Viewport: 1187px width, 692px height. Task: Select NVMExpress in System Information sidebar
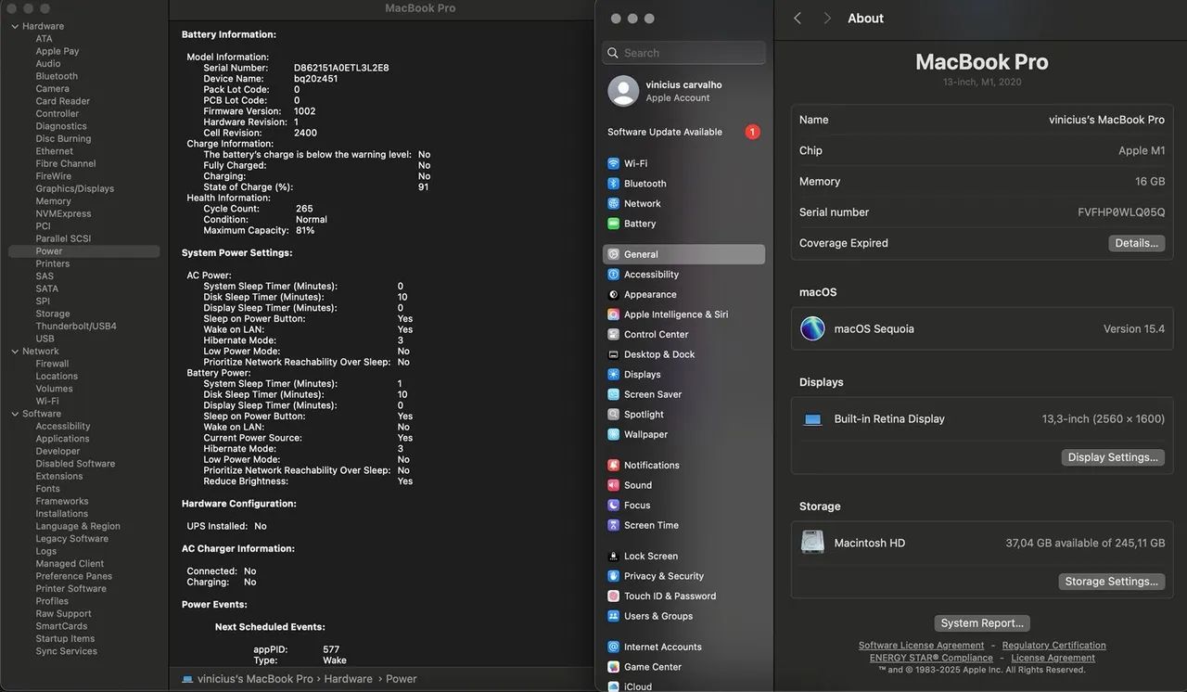coord(63,213)
